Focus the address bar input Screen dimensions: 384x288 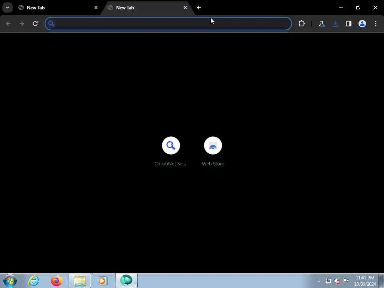(168, 24)
